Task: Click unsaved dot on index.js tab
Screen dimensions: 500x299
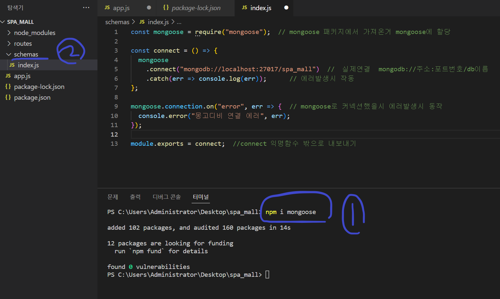Action: pos(286,8)
